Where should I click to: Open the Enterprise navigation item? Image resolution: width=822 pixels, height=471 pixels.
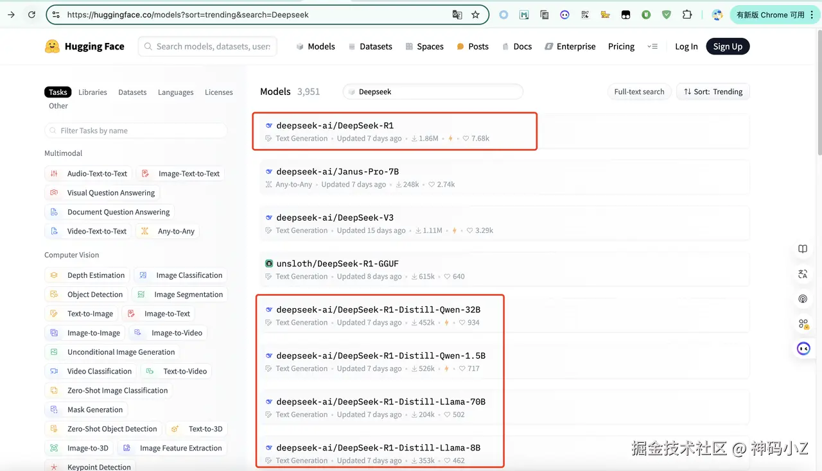570,46
